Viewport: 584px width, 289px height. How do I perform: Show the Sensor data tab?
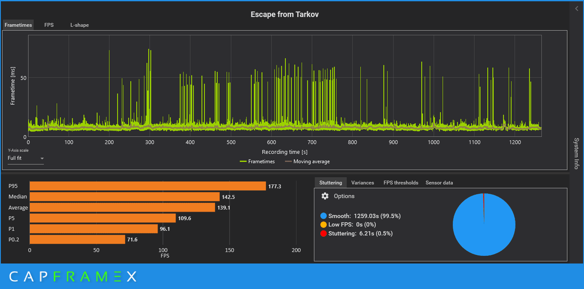click(439, 183)
